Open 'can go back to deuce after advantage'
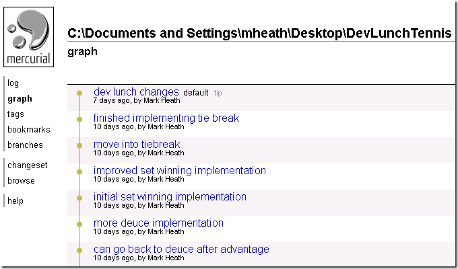The height and width of the screenshot is (269, 458). 181,249
